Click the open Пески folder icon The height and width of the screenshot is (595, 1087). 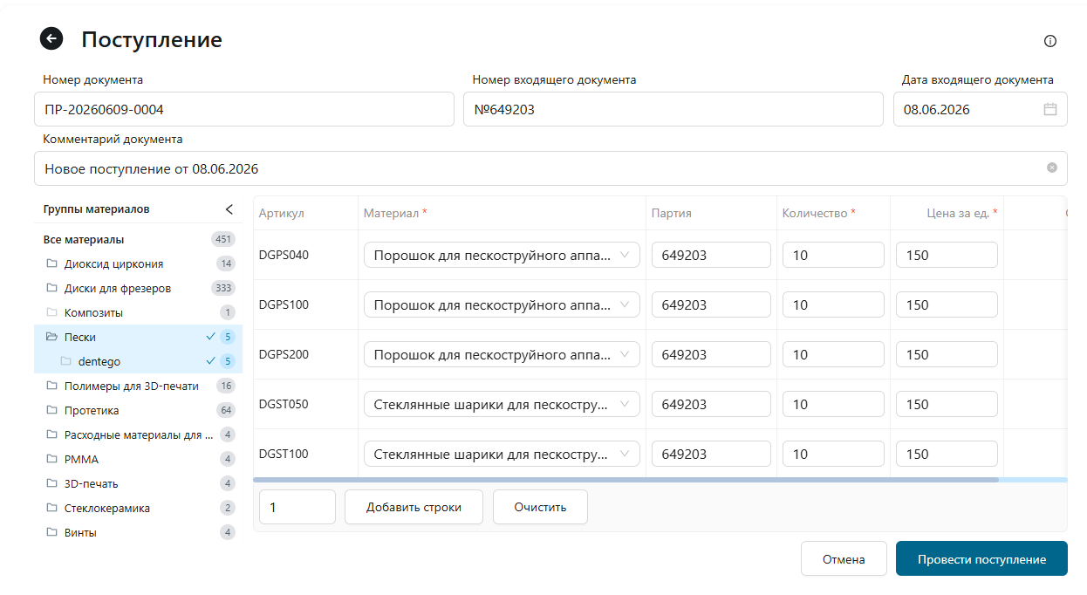[51, 337]
